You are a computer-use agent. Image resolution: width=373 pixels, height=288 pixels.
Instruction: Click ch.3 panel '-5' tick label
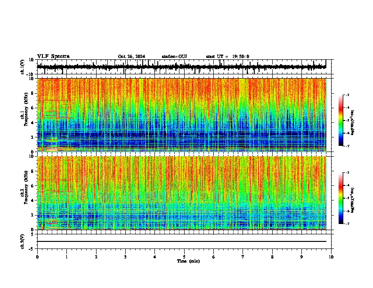(32, 249)
